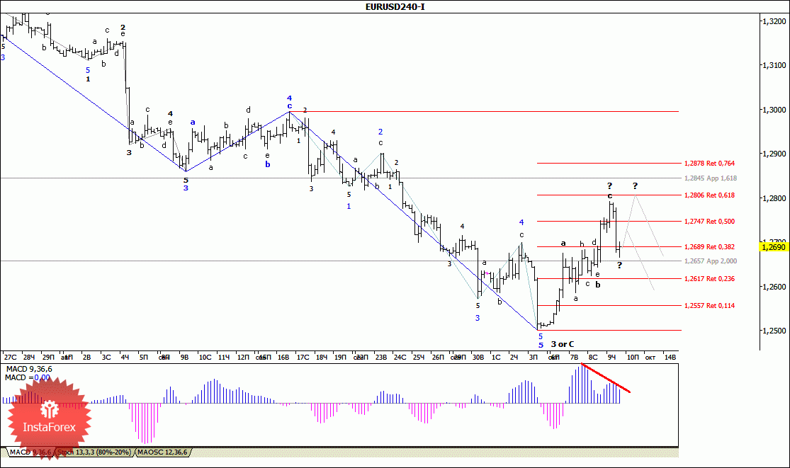This screenshot has width=790, height=468.
Task: Select the MAOSC 12,36,6 tab
Action: [163, 452]
